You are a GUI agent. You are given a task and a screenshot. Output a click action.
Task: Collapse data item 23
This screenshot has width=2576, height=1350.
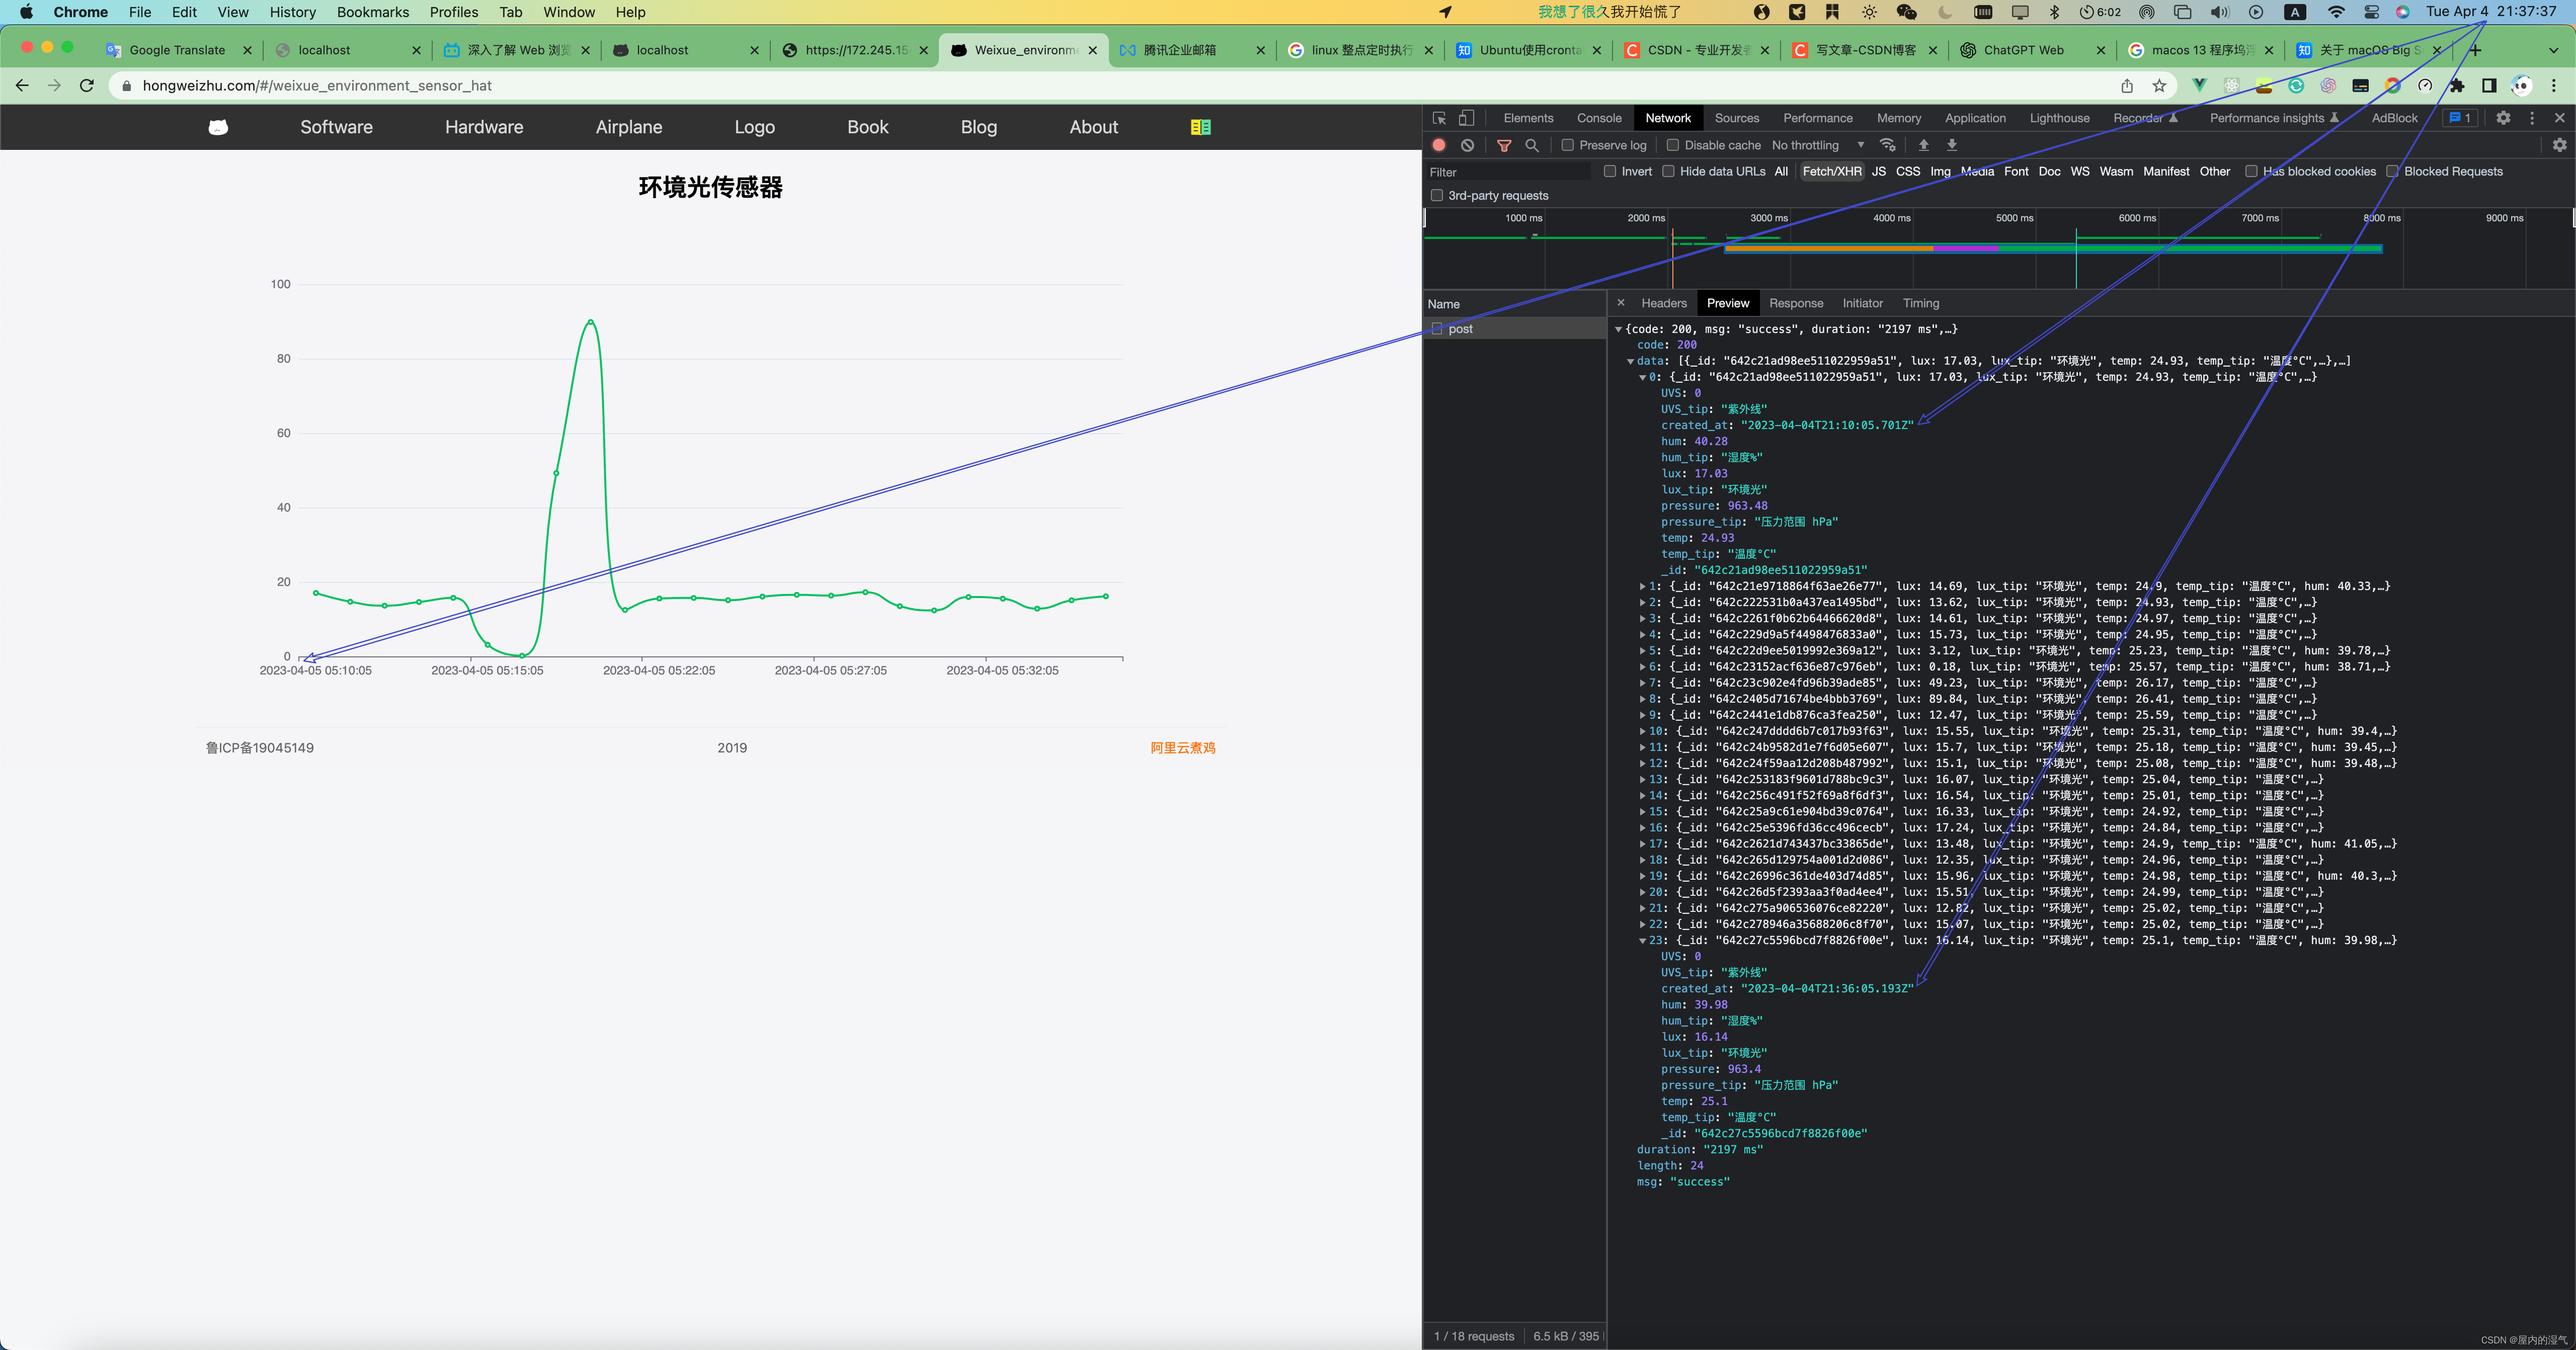point(1642,940)
